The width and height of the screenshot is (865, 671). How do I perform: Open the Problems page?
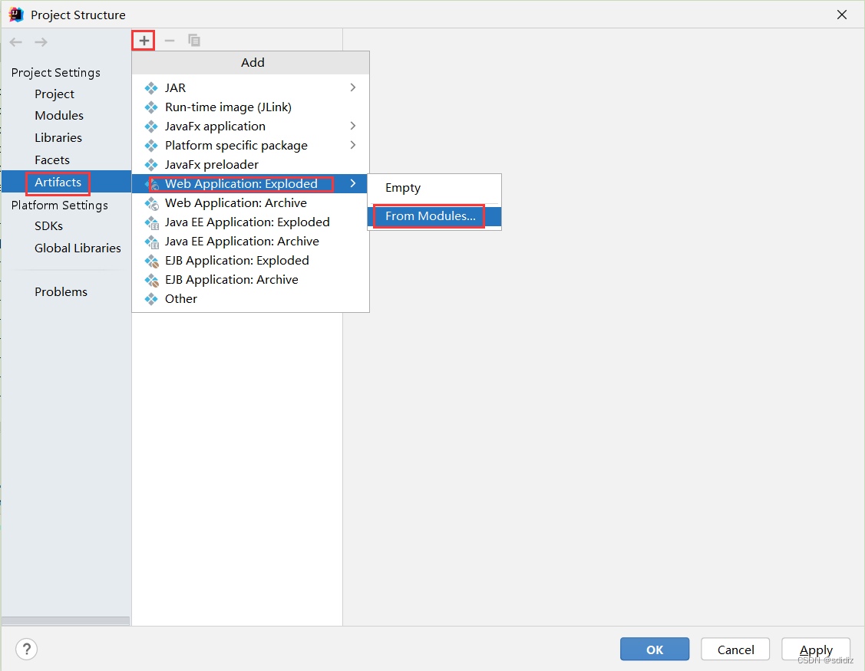point(61,291)
